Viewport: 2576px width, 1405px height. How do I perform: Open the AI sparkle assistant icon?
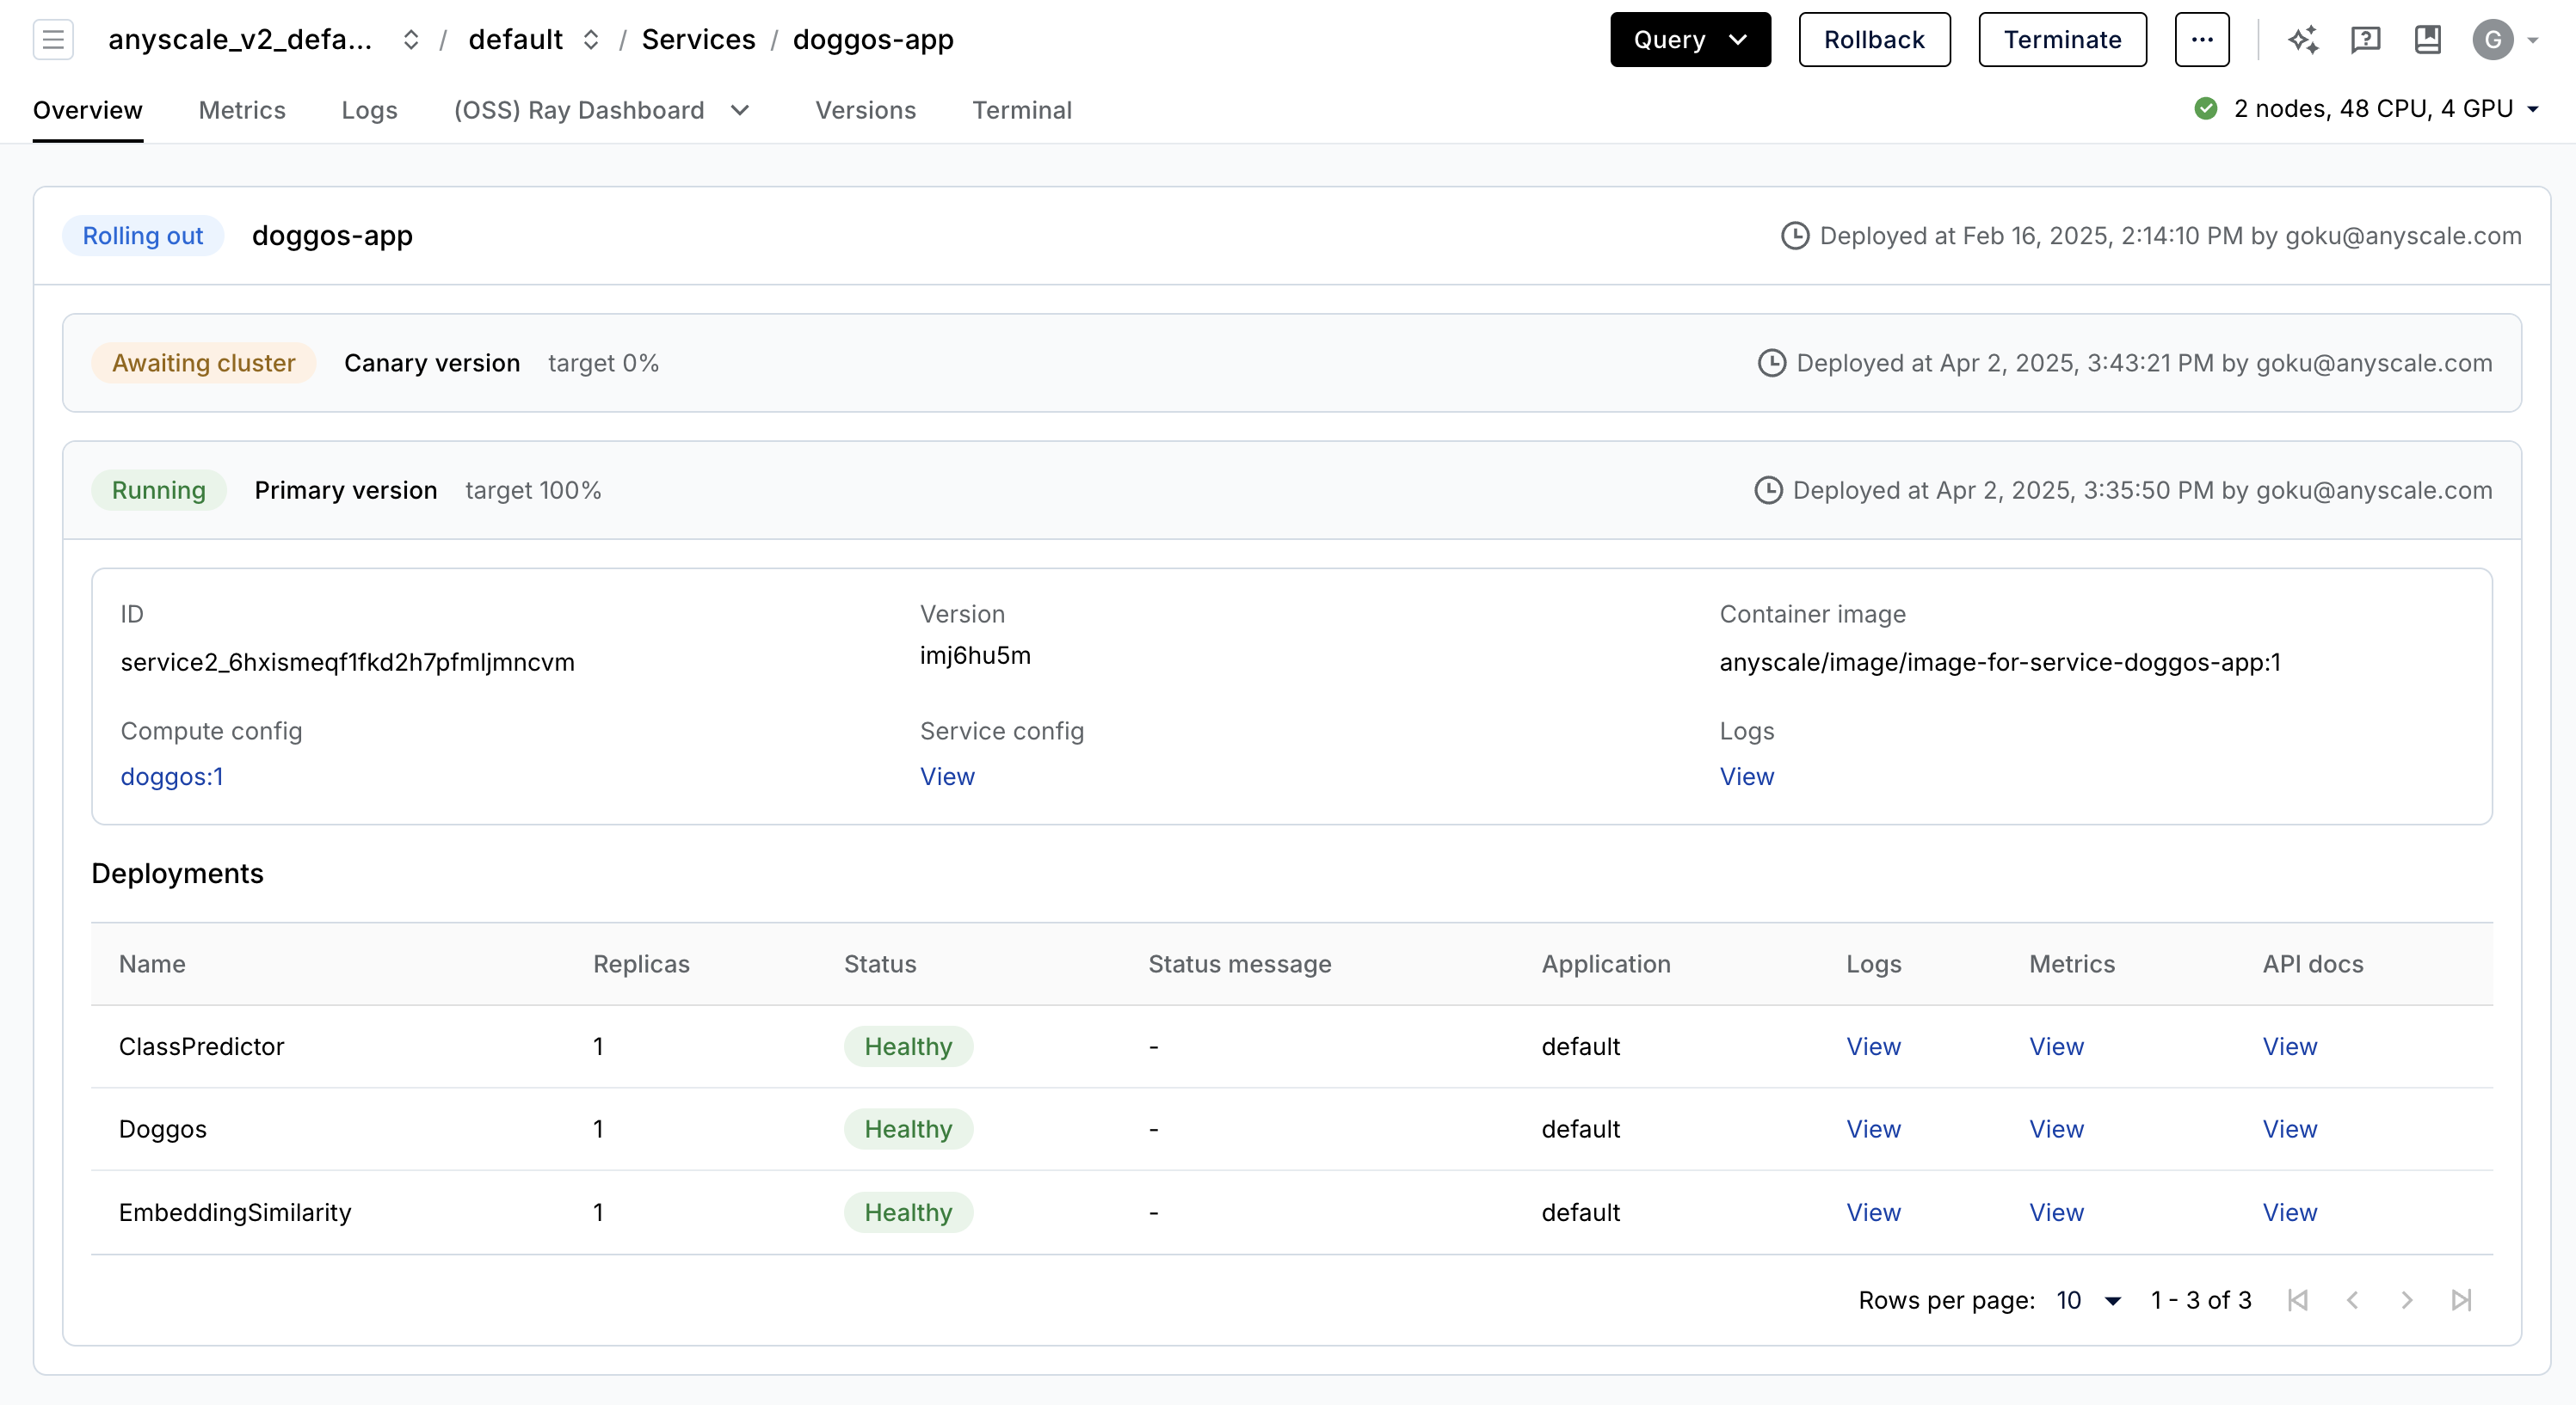[2303, 40]
